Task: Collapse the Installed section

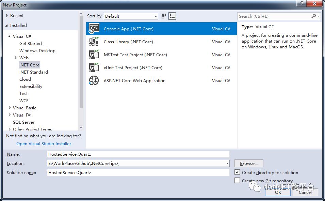Action: pos(6,26)
